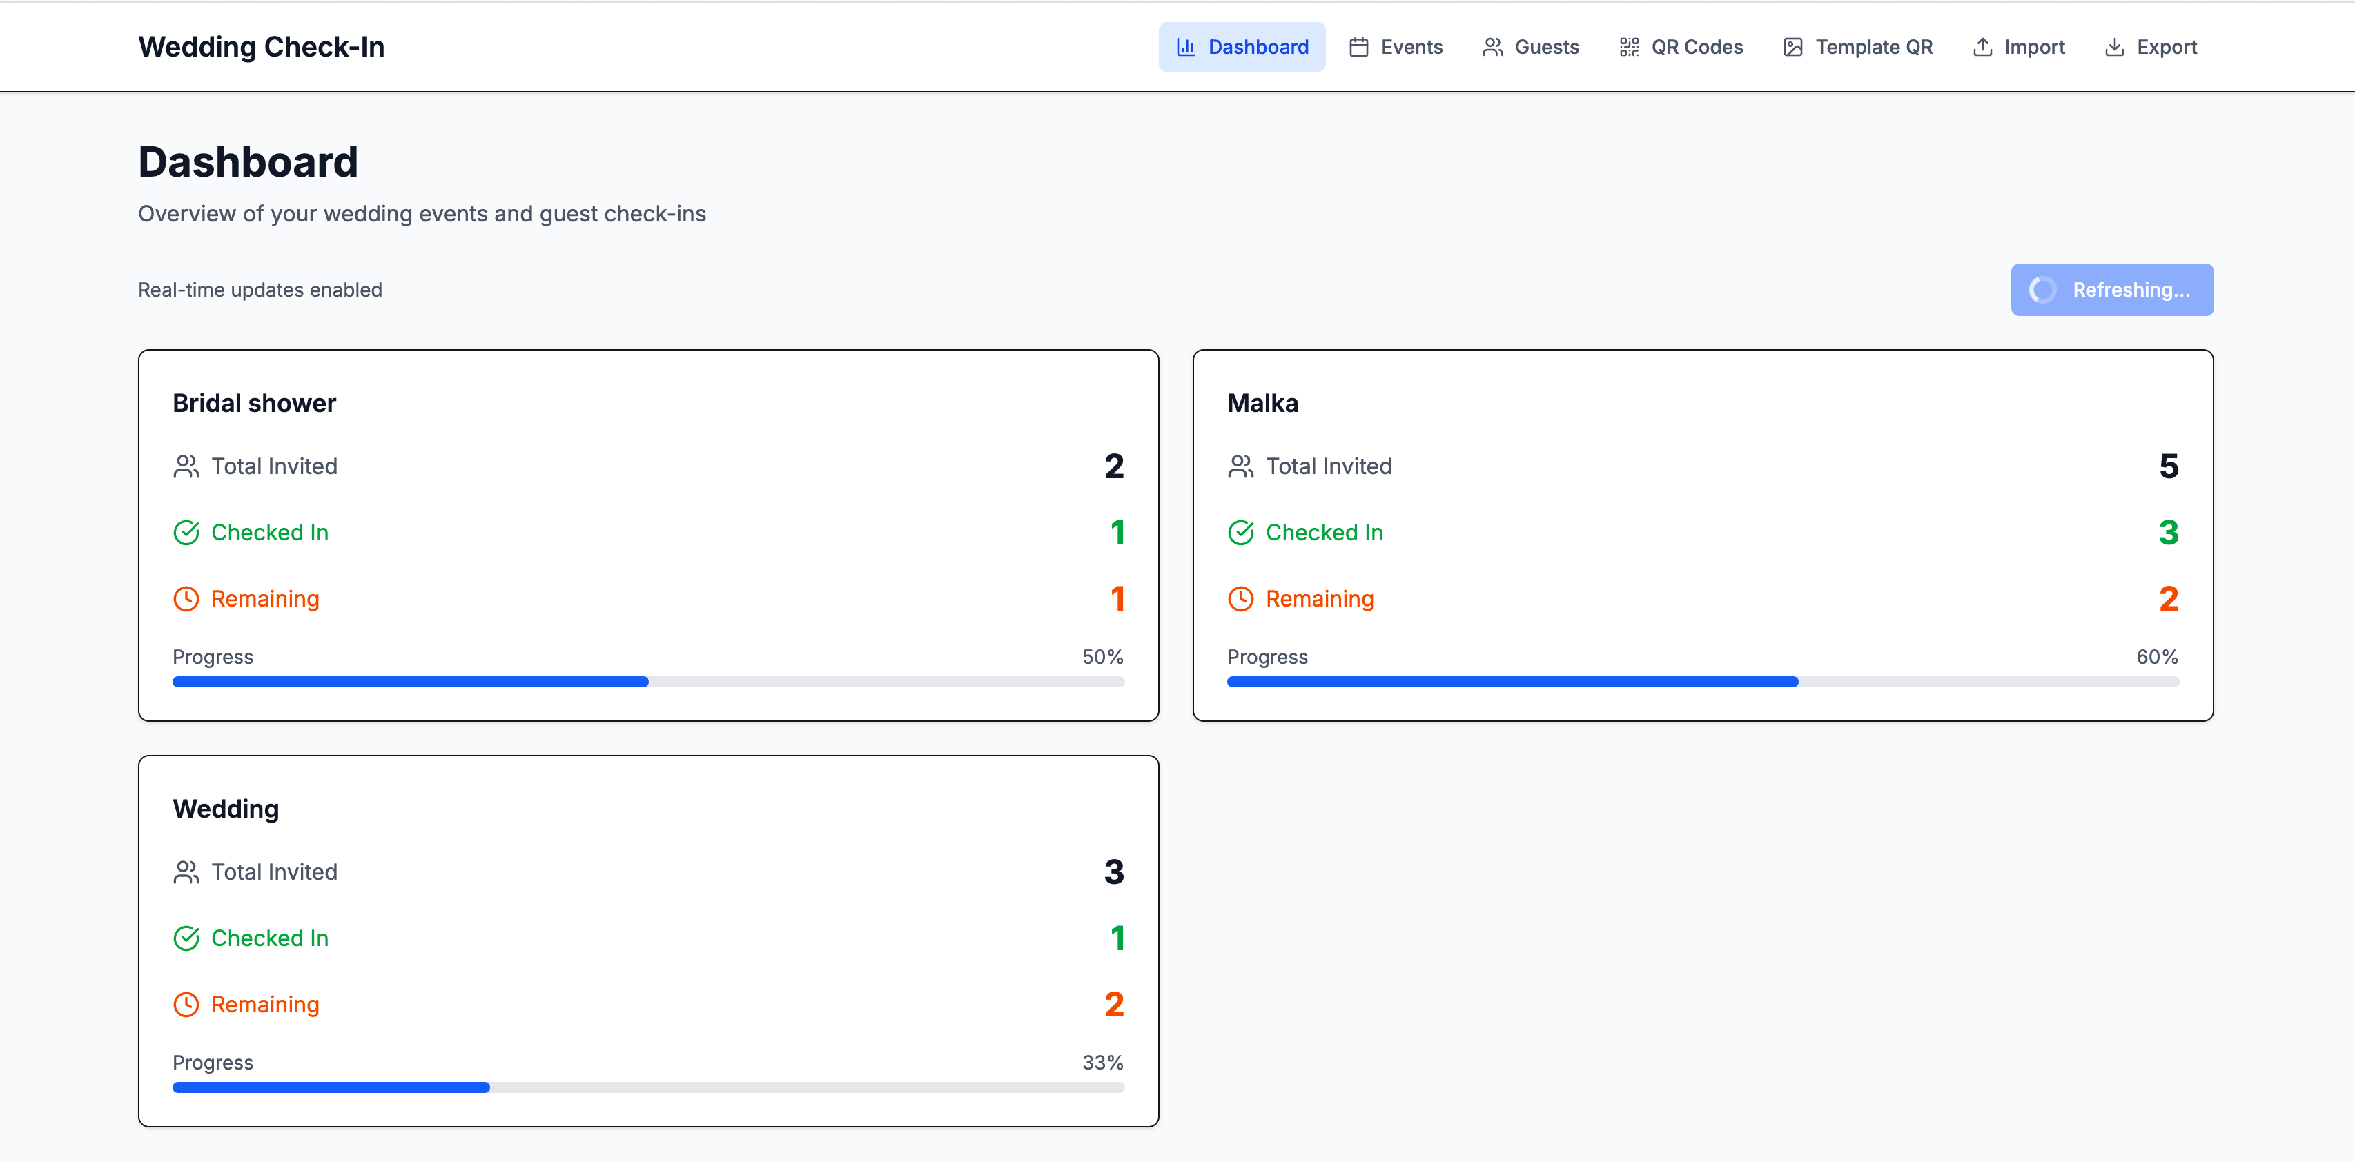The image size is (2355, 1162).
Task: Select the Wedding event card title
Action: [226, 809]
